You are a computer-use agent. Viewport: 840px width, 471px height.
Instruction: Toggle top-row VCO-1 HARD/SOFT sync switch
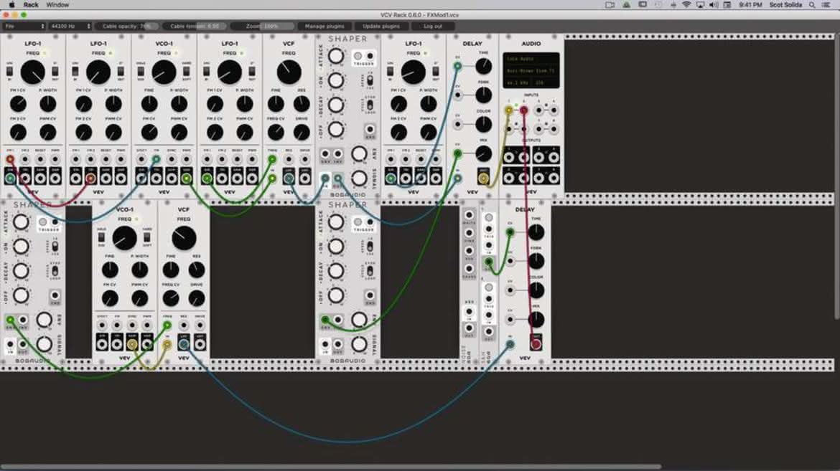click(187, 71)
